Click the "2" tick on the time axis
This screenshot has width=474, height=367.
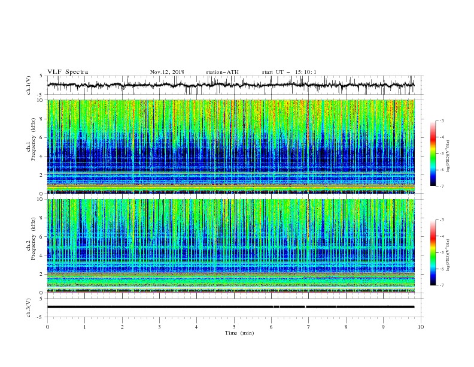122,327
